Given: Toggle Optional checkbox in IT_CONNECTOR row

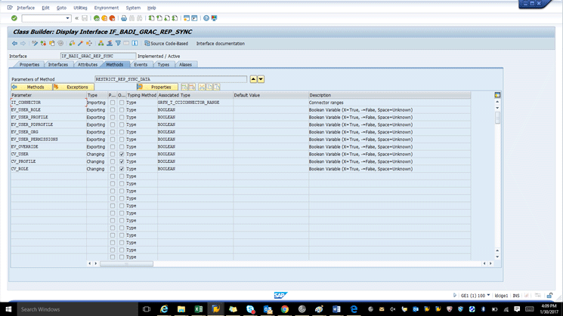Looking at the screenshot, I should [x=122, y=103].
